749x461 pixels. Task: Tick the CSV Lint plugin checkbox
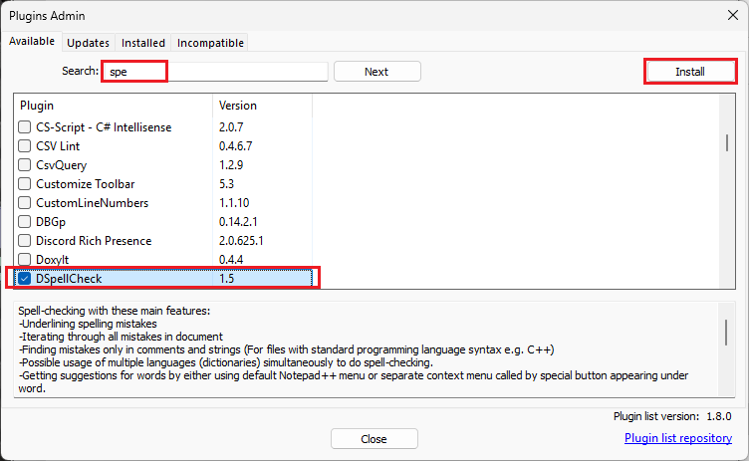[26, 146]
